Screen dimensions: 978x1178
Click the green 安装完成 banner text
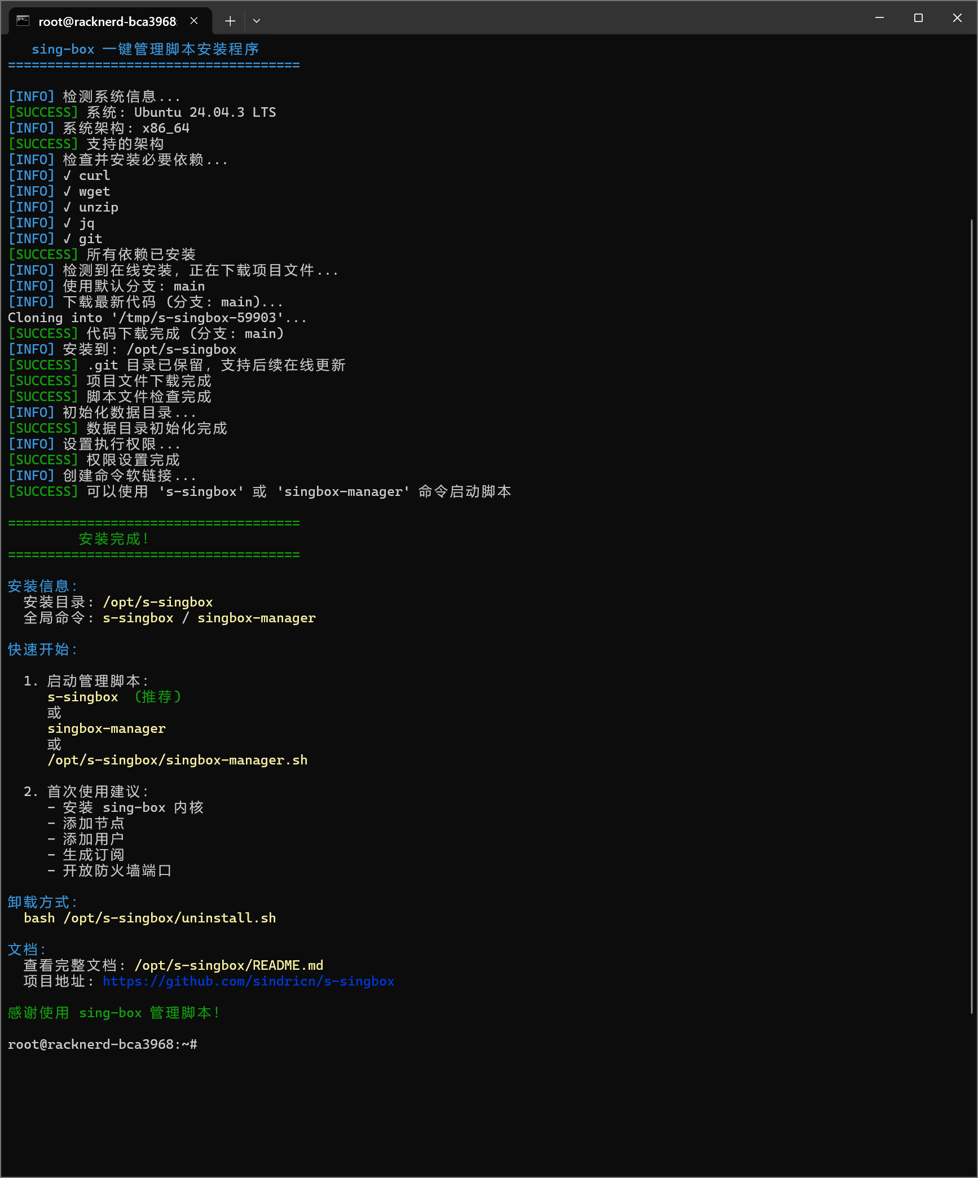[x=114, y=538]
